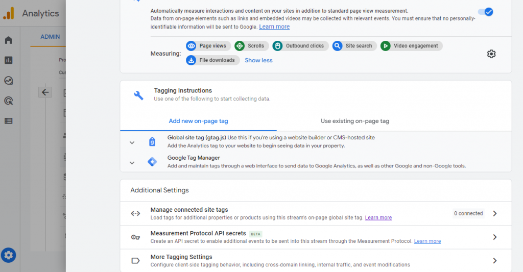Open enhanced measurement settings gear
The height and width of the screenshot is (272, 523).
(x=491, y=54)
